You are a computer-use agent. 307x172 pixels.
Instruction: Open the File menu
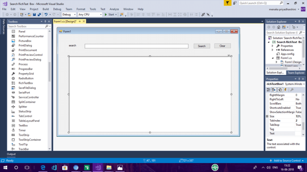(4, 9)
